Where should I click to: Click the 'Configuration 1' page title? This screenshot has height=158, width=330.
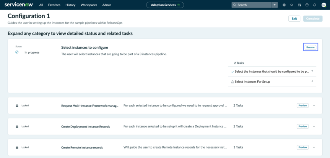(29, 16)
